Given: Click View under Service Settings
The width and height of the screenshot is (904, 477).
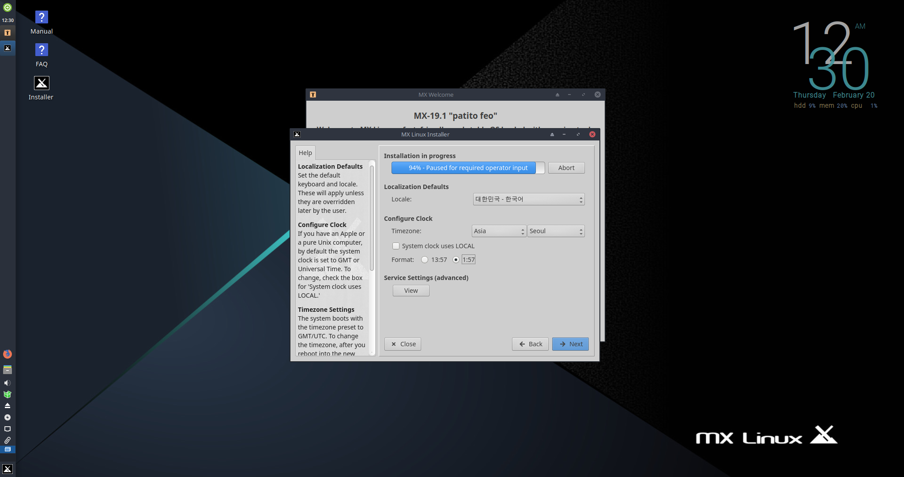Looking at the screenshot, I should coord(411,291).
